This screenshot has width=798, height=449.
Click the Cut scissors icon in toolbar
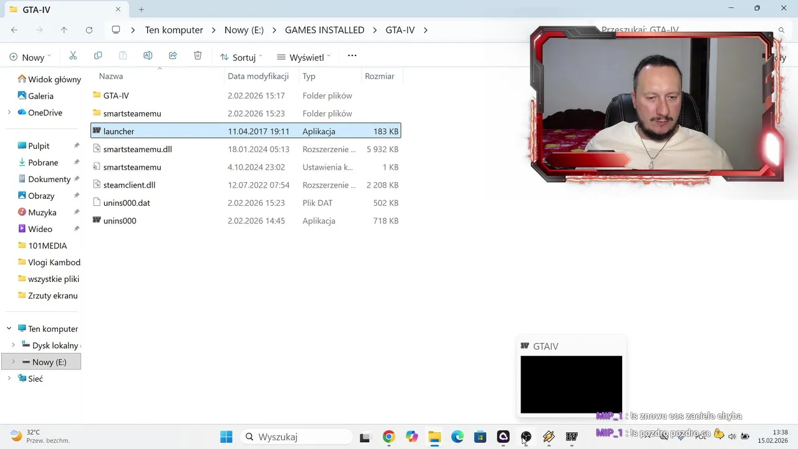tap(73, 56)
